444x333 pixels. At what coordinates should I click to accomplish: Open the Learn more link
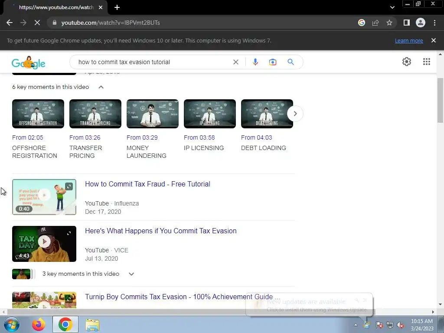click(409, 40)
